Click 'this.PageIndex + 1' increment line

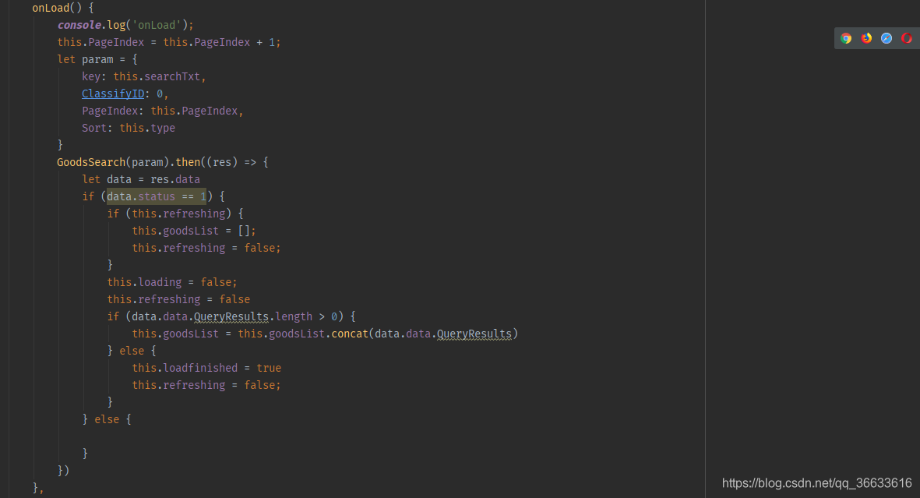(x=169, y=42)
